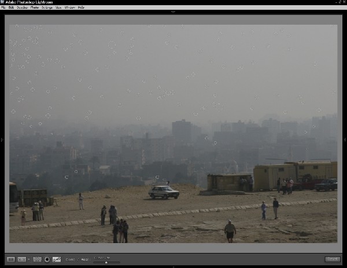Viewport: 347px width, 268px height.
Task: Expand the left panel with edge arrow
Action: 2,139
